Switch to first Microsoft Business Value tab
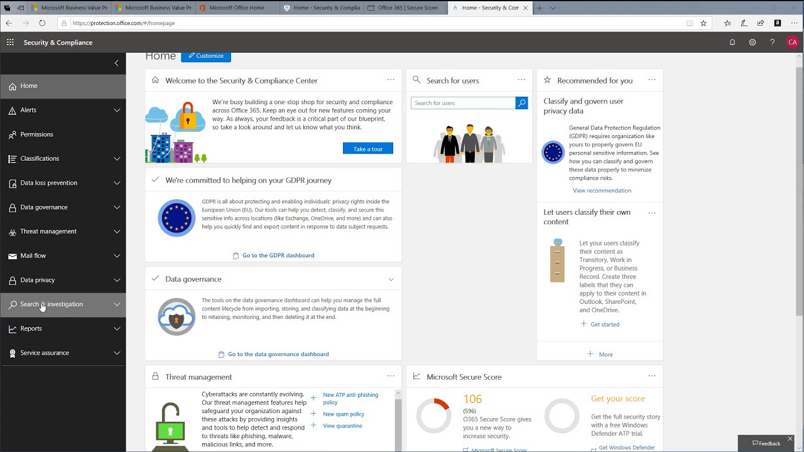This screenshot has width=804, height=452. tap(69, 8)
